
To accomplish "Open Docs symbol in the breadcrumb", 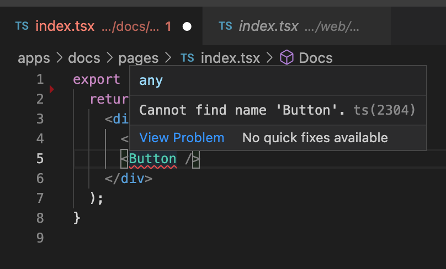I will pos(316,58).
